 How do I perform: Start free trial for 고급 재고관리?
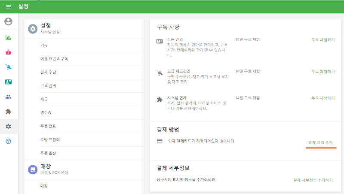tap(322, 71)
